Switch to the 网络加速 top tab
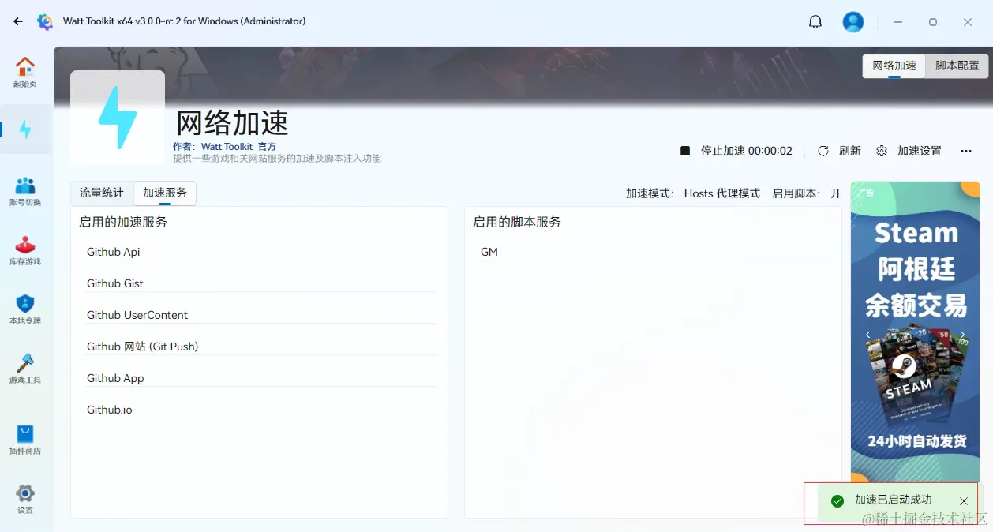This screenshot has height=532, width=993. (894, 66)
